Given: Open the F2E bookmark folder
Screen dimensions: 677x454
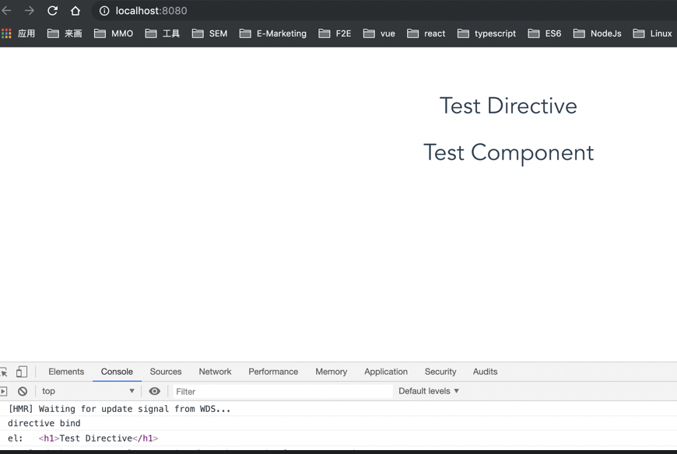Looking at the screenshot, I should coord(335,33).
